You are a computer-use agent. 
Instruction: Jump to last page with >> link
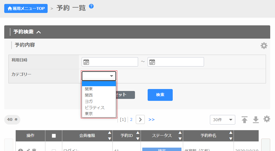152,119
